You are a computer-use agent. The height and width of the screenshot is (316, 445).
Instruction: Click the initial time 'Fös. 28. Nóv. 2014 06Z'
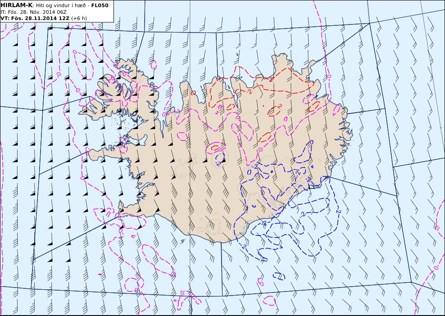[37, 12]
